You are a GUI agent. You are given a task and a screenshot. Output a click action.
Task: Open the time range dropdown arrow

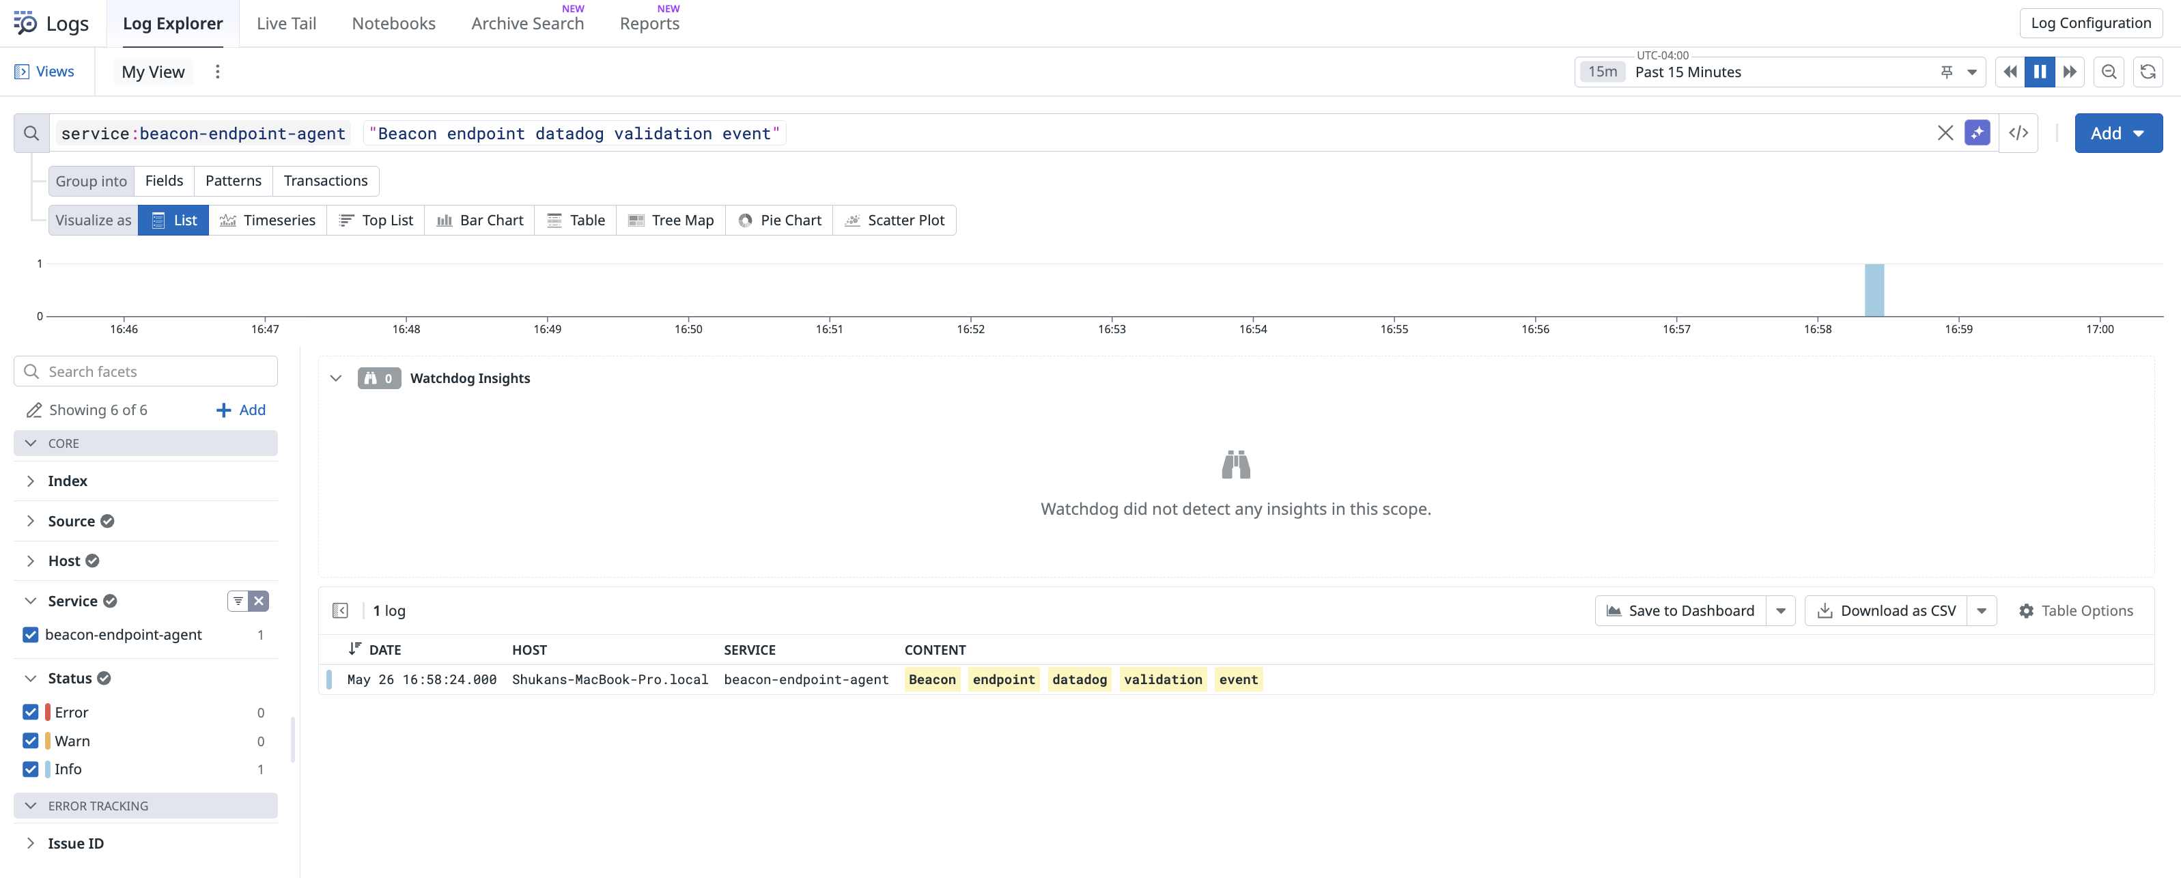pyautogui.click(x=1972, y=72)
